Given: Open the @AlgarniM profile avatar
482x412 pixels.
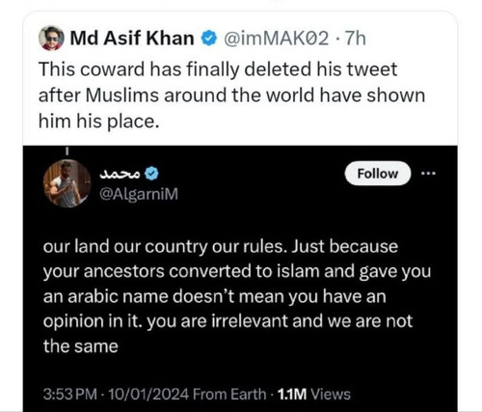Looking at the screenshot, I should pyautogui.click(x=67, y=183).
